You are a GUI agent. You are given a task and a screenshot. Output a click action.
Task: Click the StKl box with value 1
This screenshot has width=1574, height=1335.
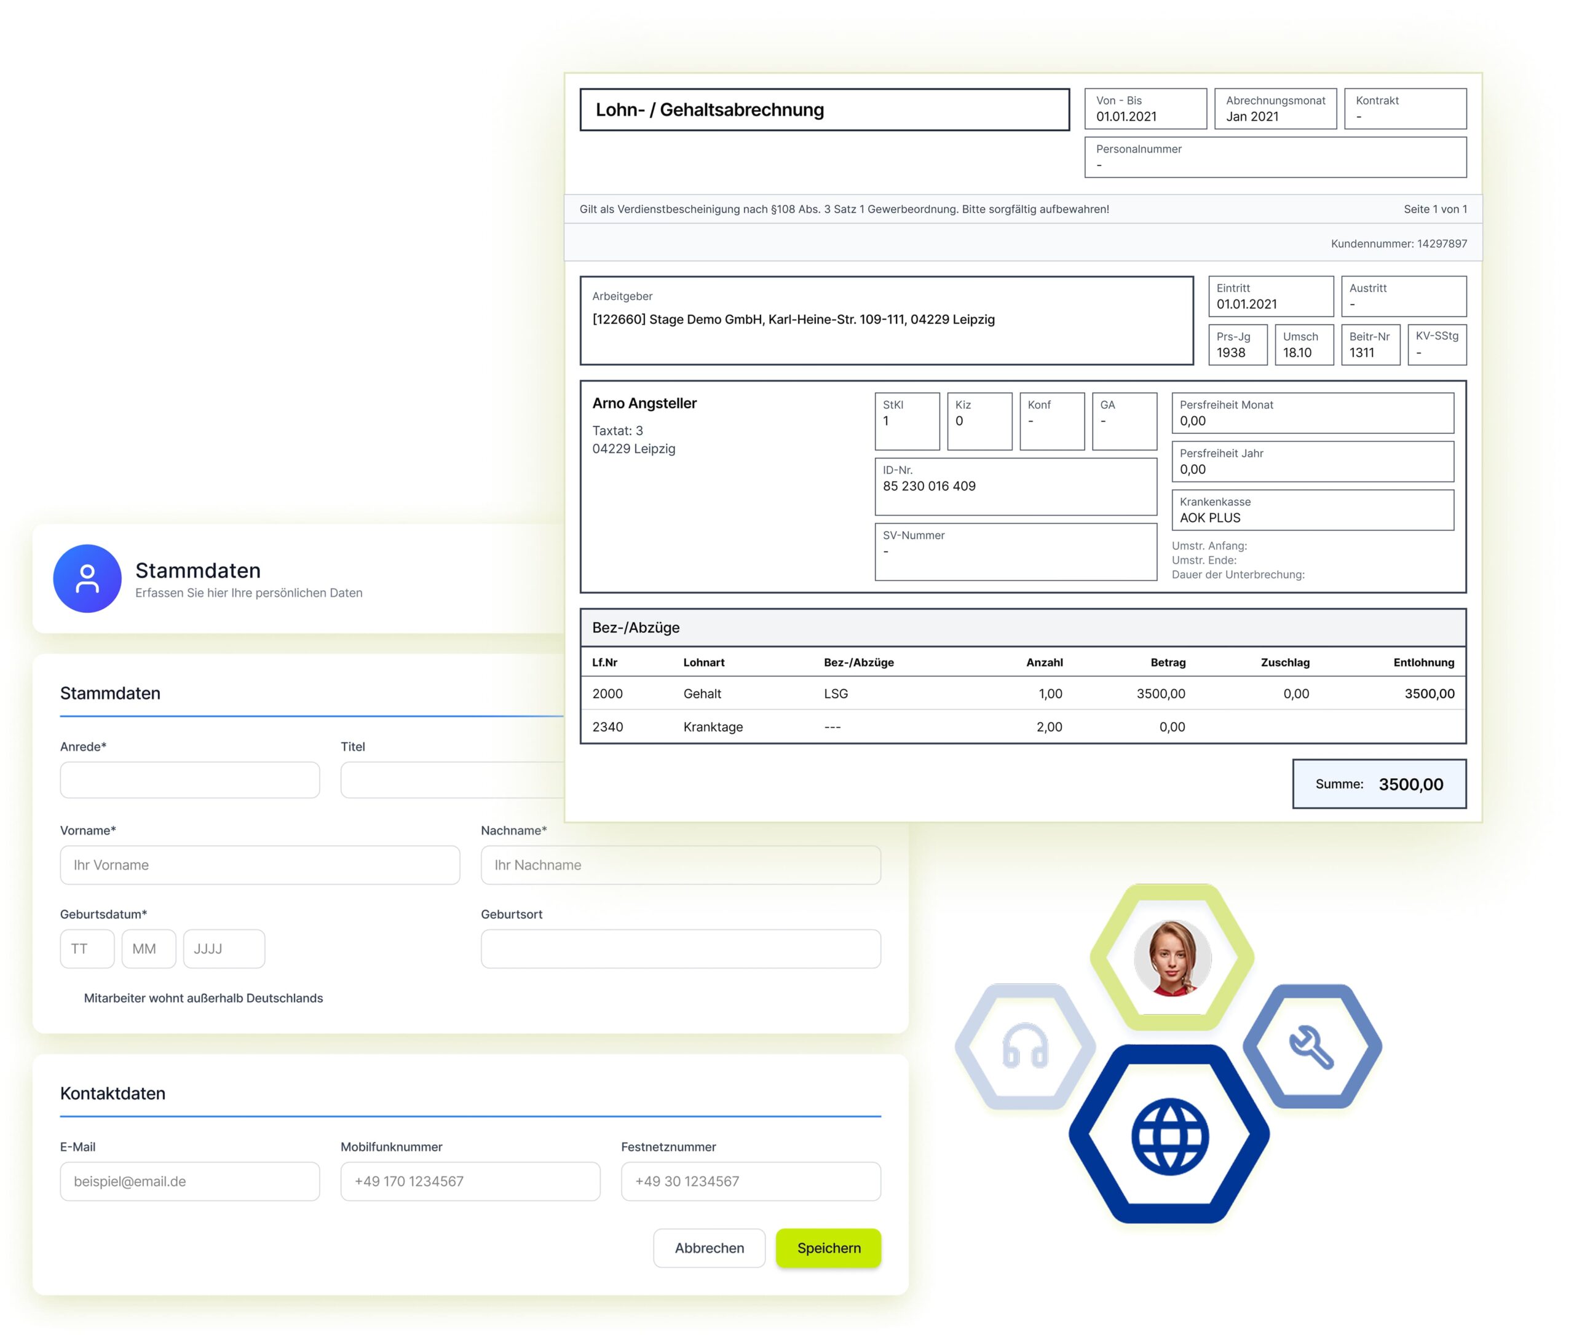pyautogui.click(x=907, y=422)
